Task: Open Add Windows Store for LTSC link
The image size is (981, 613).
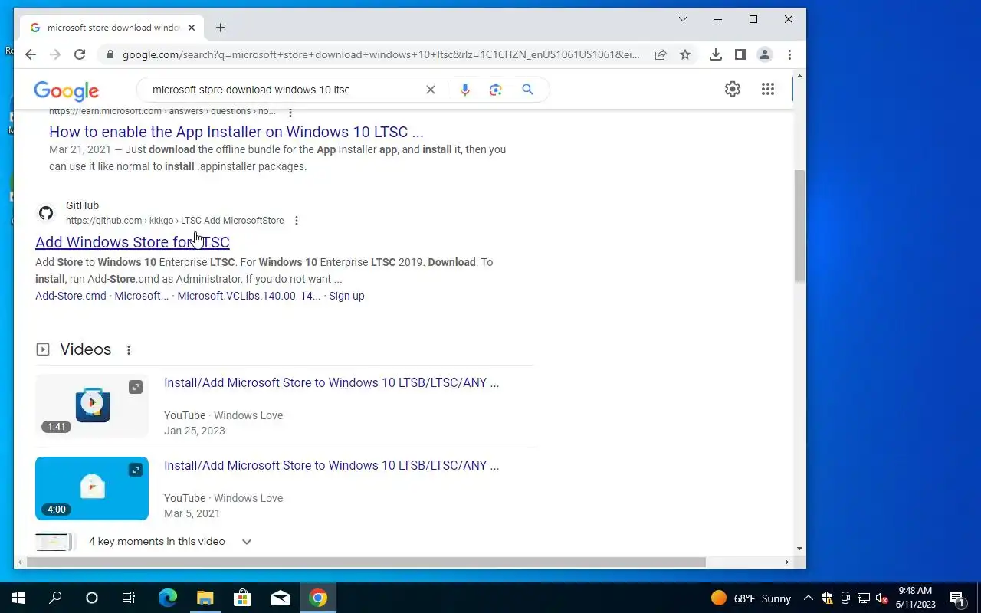Action: pyautogui.click(x=133, y=242)
